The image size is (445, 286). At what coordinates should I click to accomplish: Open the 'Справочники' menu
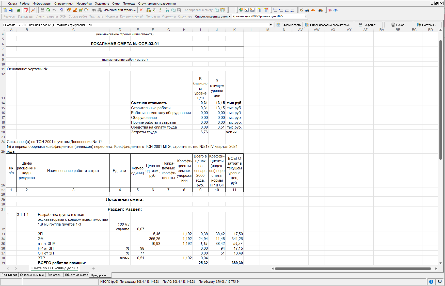[x=64, y=4]
